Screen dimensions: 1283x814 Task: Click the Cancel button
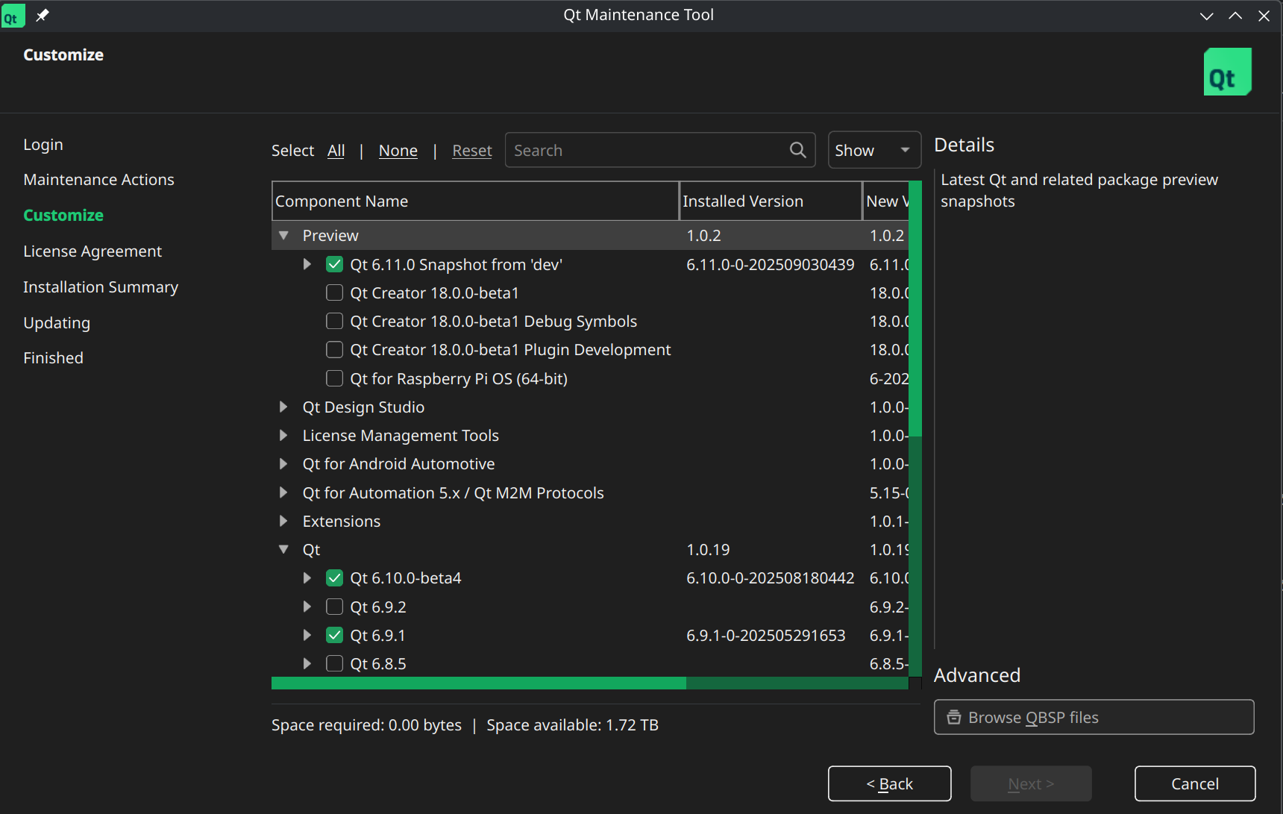point(1195,783)
